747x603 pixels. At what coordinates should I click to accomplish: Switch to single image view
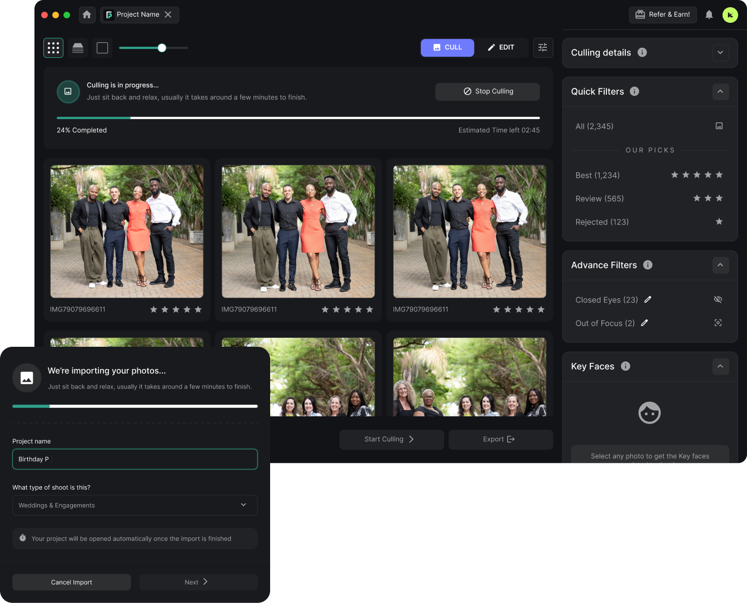(x=102, y=48)
